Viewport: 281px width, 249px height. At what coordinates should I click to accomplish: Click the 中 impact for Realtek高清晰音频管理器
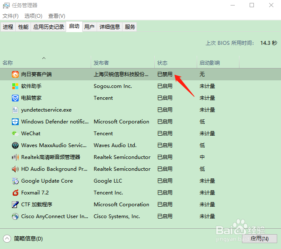202,157
